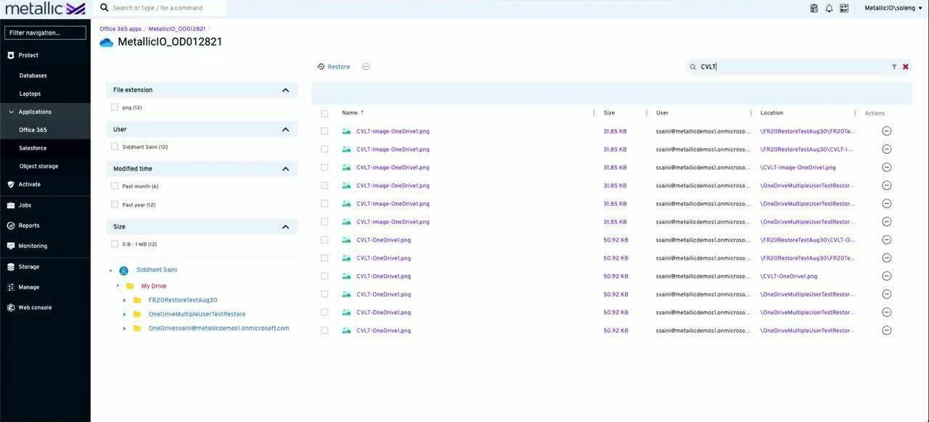Open the Office 365 apps breadcrumb link
The height and width of the screenshot is (422, 929).
coord(120,29)
